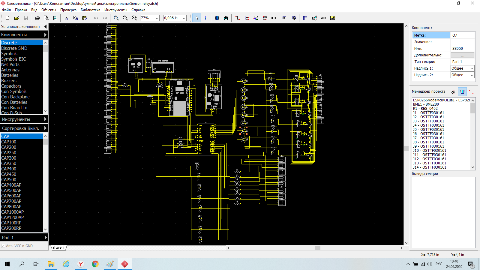Viewport: 480px width, 270px height.
Task: Select CAP400 in the component list
Action: (9, 169)
